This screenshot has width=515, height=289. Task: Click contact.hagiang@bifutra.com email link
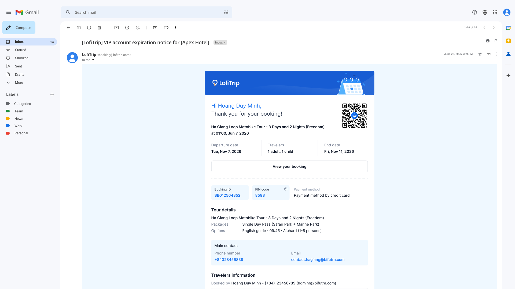pyautogui.click(x=318, y=260)
